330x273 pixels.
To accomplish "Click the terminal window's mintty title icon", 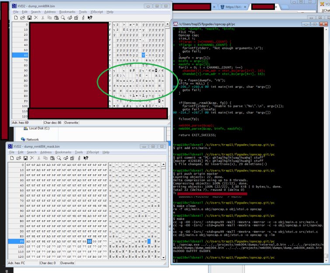I will (x=175, y=23).
